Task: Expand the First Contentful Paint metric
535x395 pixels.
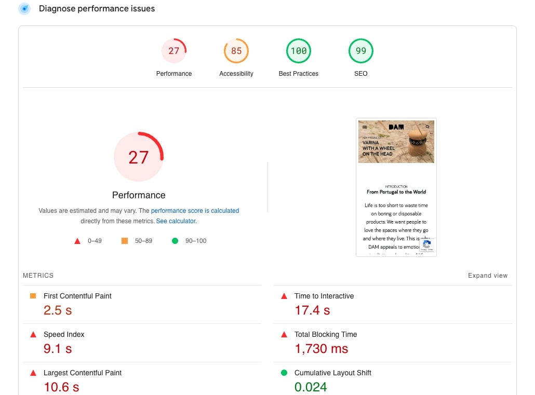Action: (77, 296)
